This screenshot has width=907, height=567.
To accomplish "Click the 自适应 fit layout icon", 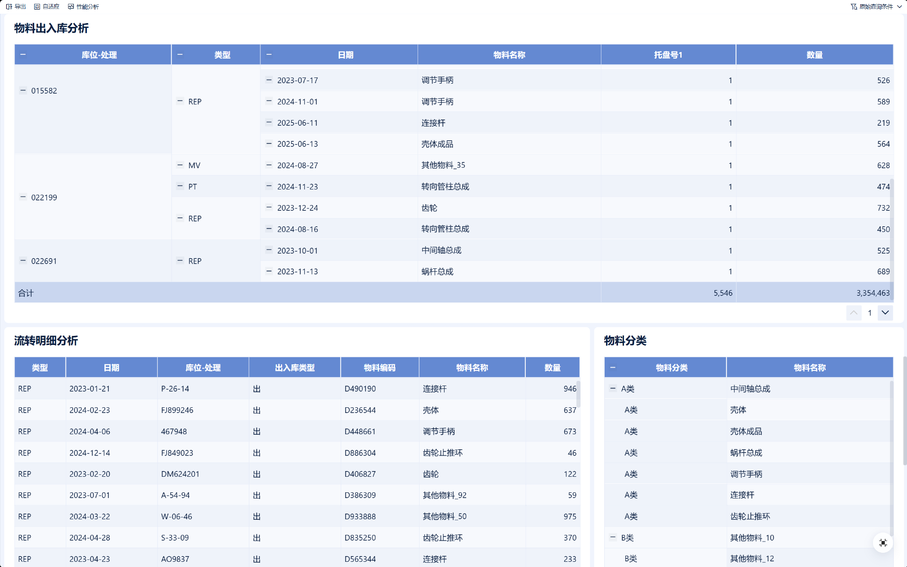I will point(37,7).
